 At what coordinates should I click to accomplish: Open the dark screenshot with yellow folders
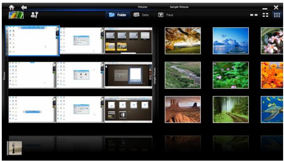128,40
